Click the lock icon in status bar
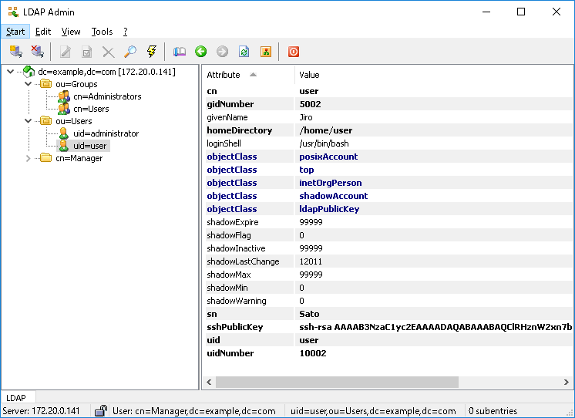 coord(100,410)
